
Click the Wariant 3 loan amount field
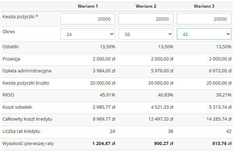pyautogui.click(x=204, y=19)
